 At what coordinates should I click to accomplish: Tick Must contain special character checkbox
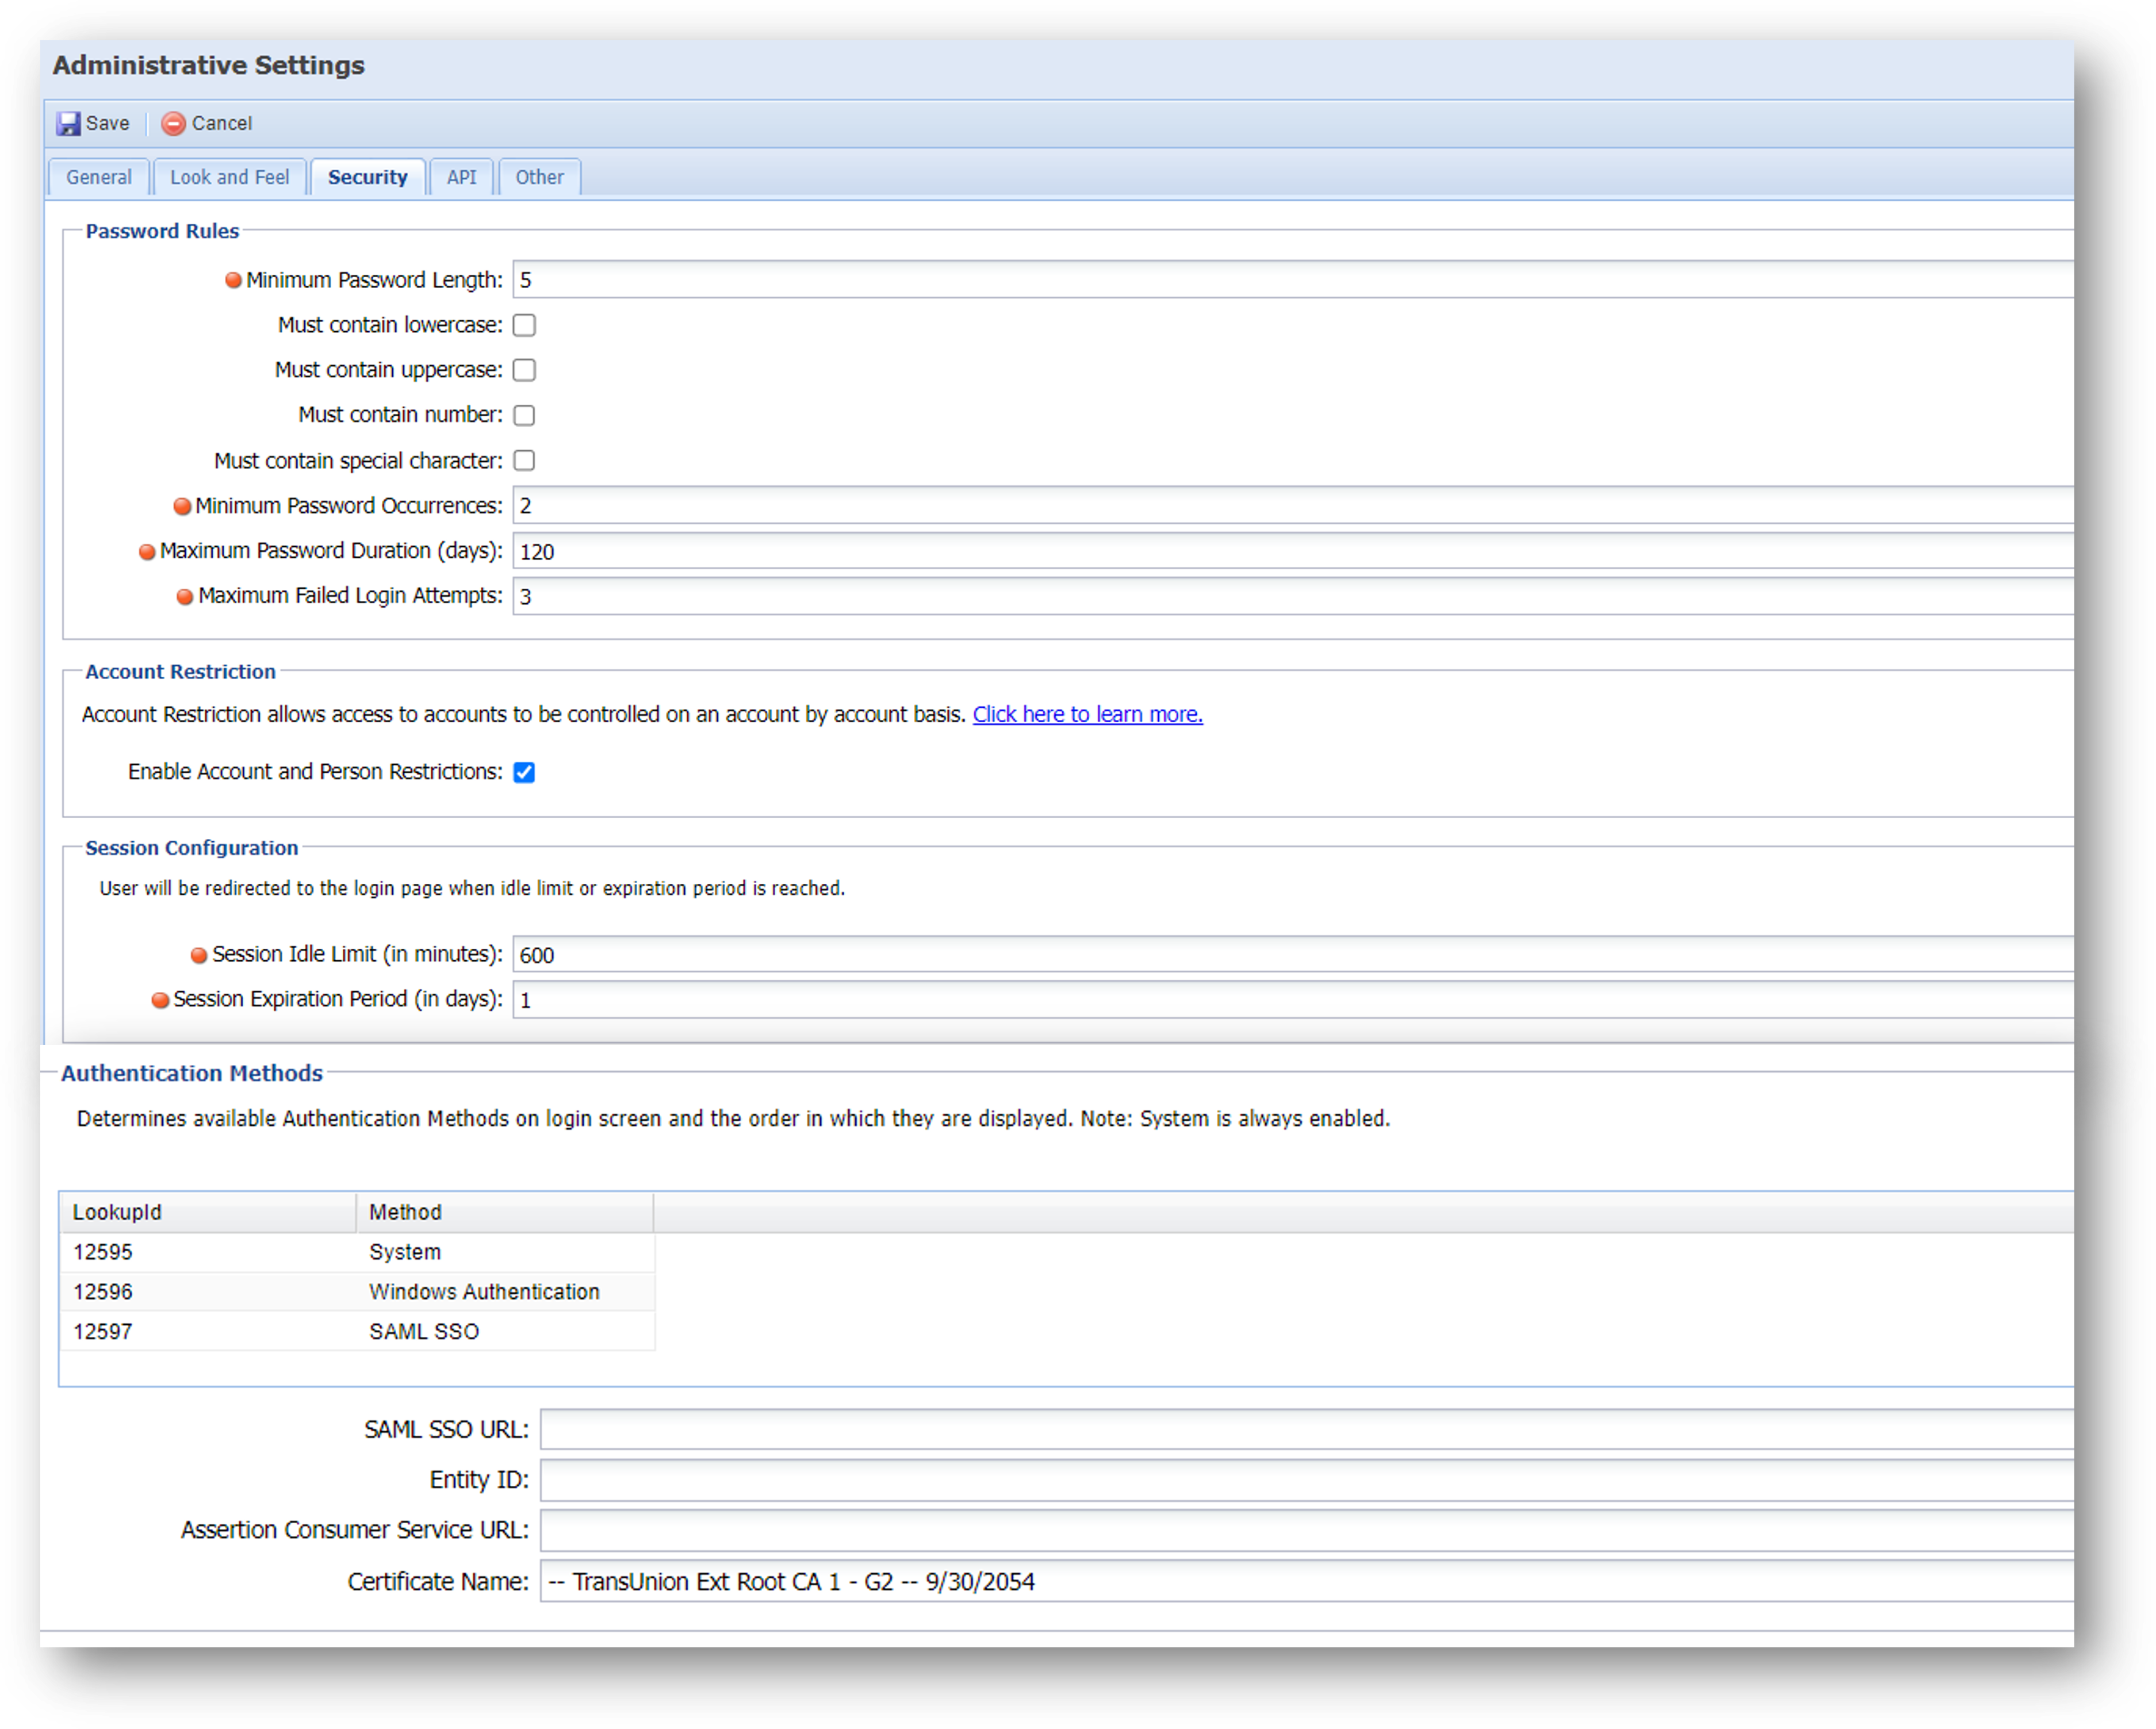point(524,460)
